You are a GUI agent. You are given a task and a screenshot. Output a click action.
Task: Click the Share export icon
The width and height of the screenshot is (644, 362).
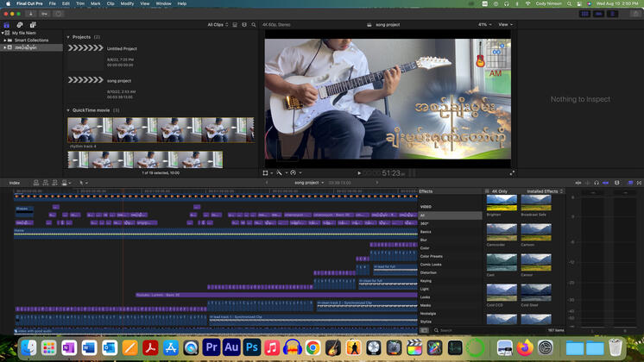pyautogui.click(x=635, y=14)
